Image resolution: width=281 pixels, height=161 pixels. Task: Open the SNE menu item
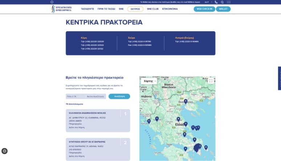tap(121, 9)
